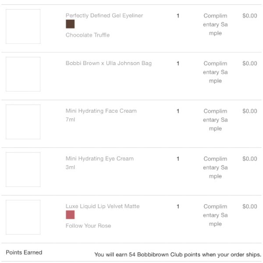Click the $0.00 price of the Gel Eyeliner
The height and width of the screenshot is (263, 263).
click(249, 16)
